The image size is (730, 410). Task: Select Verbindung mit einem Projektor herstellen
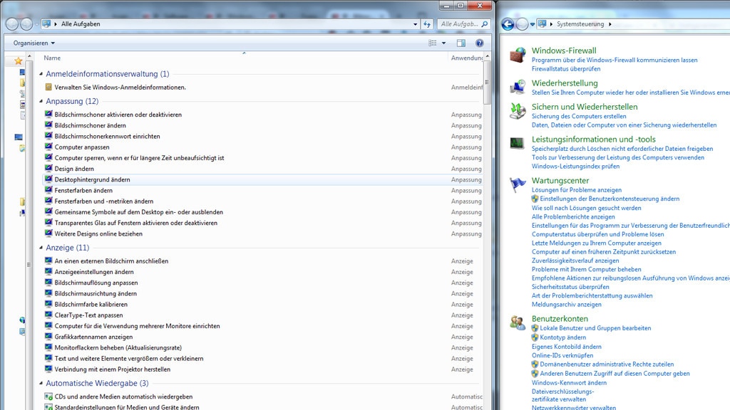point(112,369)
